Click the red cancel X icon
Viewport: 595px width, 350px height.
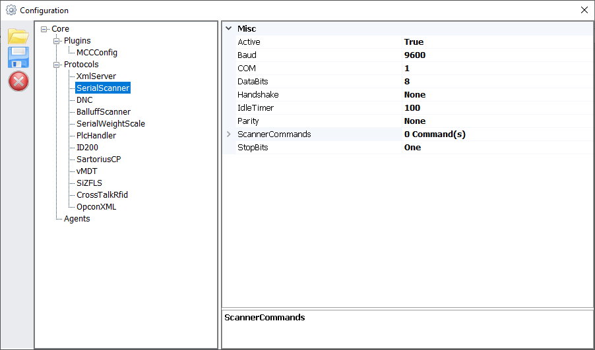18,81
